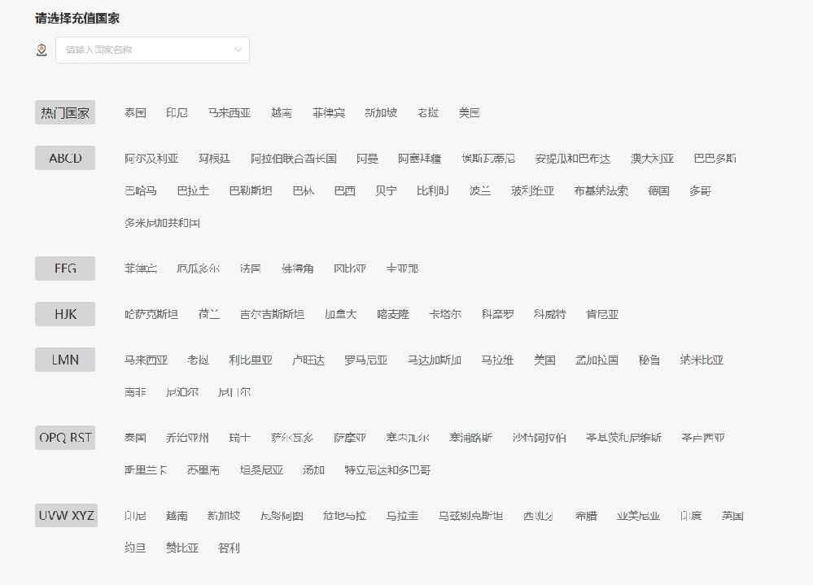The width and height of the screenshot is (813, 585).
Task: Choose 新加坡 in the UVW XYZ row
Action: click(x=224, y=516)
